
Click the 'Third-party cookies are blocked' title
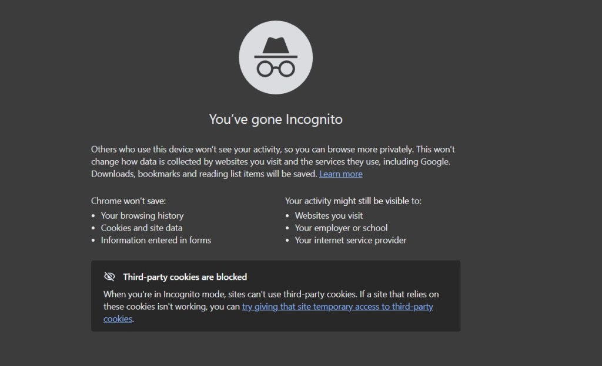pyautogui.click(x=185, y=276)
